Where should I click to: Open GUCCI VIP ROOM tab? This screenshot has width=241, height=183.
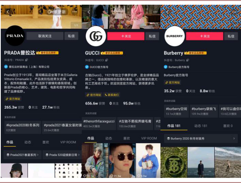coord(149,138)
